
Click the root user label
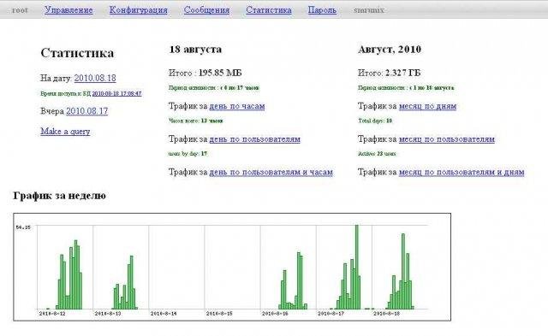20,10
